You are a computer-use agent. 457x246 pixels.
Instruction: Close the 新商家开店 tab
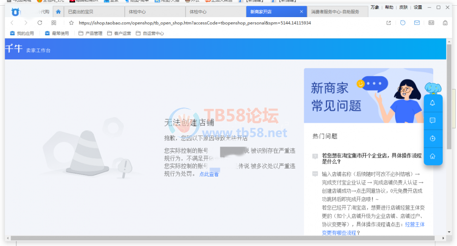[x=301, y=12]
